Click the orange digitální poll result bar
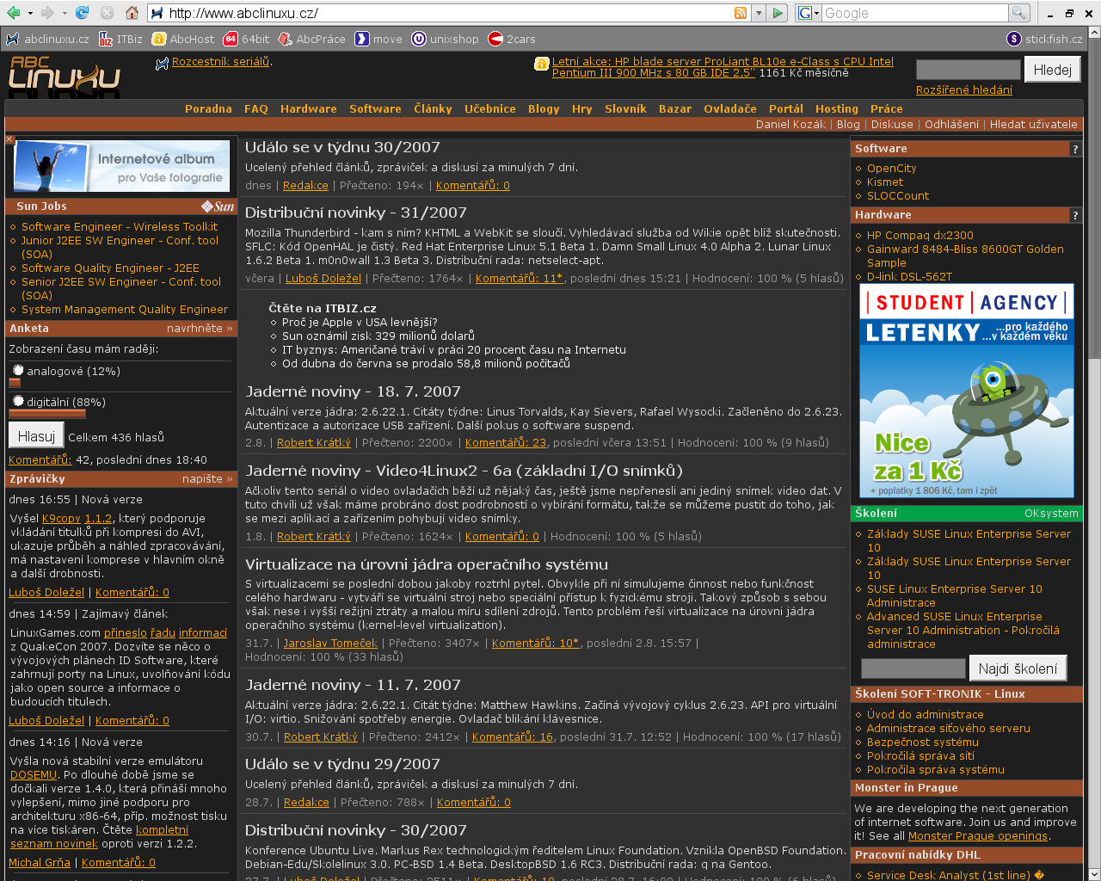Image resolution: width=1101 pixels, height=881 pixels. [47, 414]
